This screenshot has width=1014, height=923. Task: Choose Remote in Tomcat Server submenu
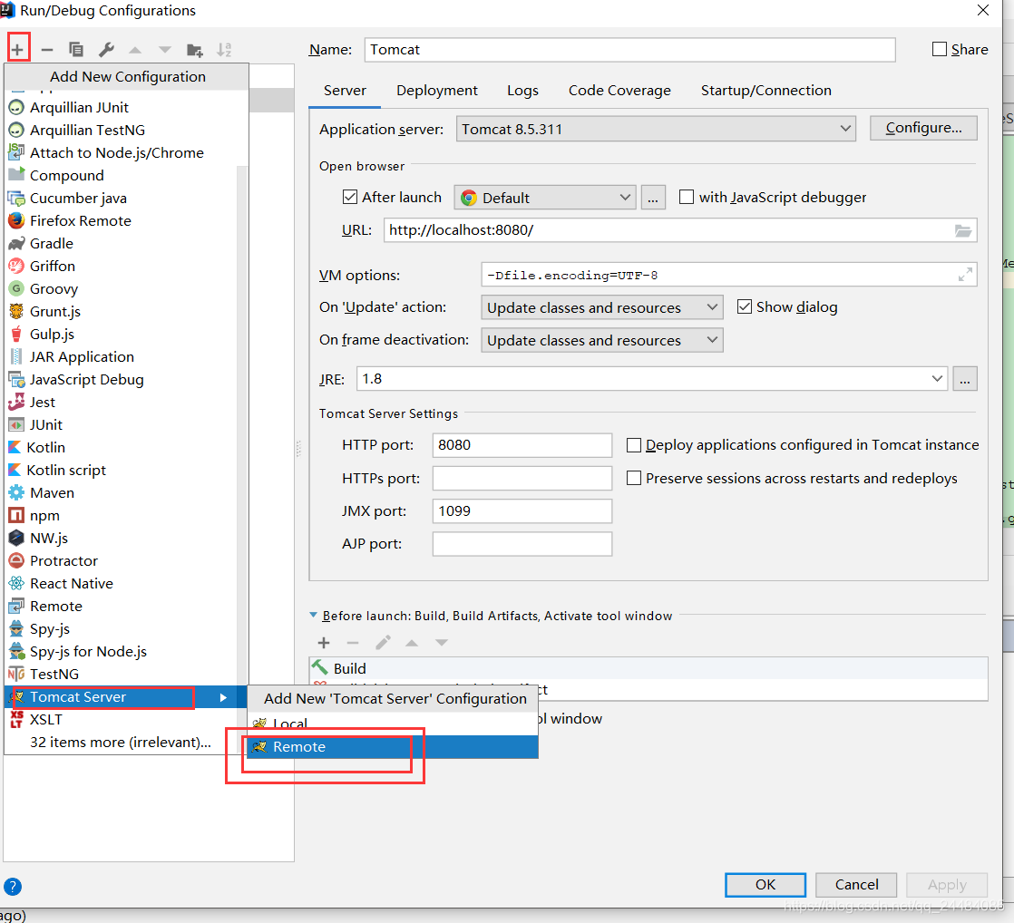tap(393, 746)
